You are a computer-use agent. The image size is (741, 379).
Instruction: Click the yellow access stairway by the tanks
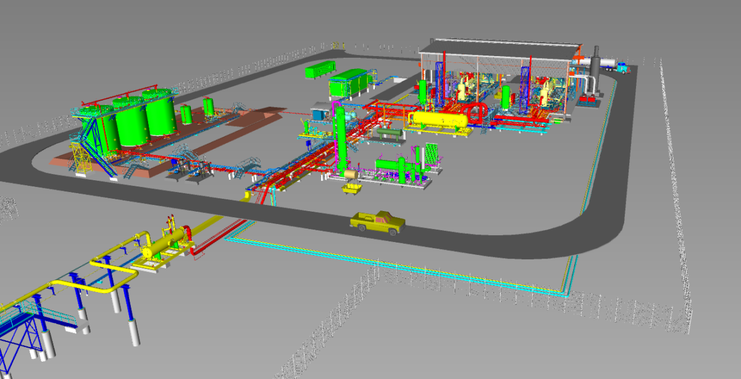(x=81, y=157)
